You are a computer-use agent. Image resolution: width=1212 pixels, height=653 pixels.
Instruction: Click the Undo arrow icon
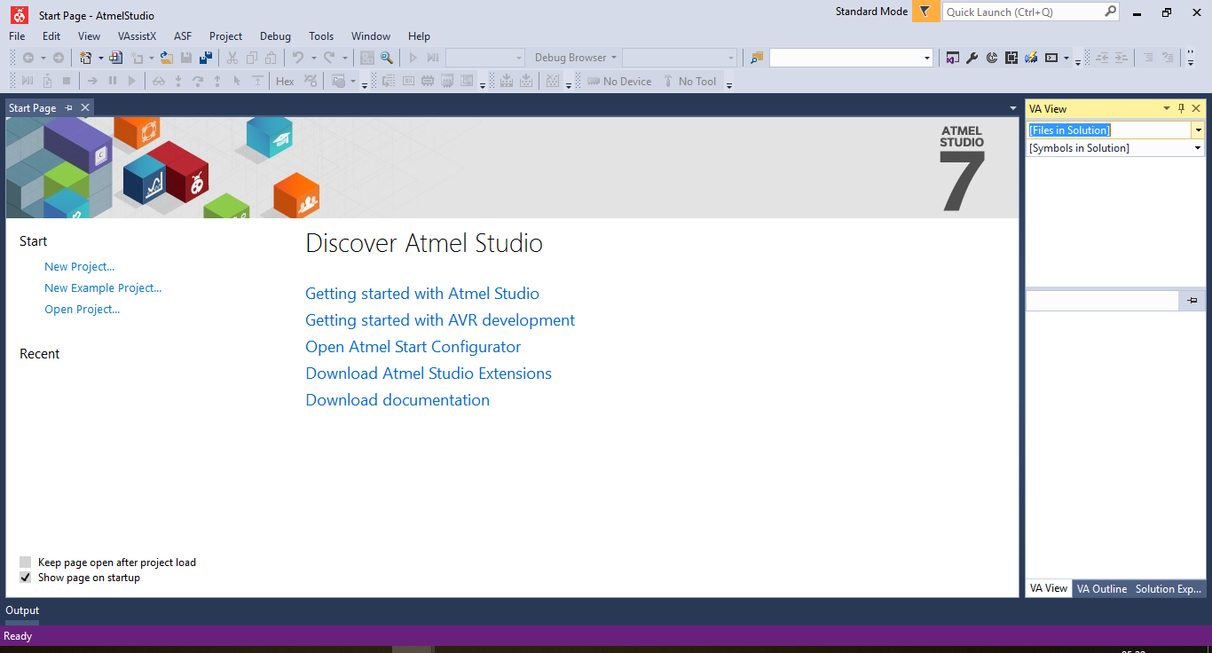tap(298, 58)
